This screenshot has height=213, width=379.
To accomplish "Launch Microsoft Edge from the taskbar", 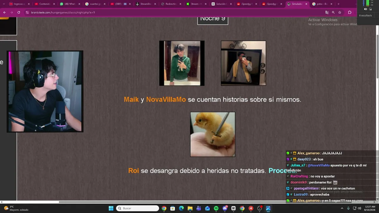I will (x=181, y=208).
